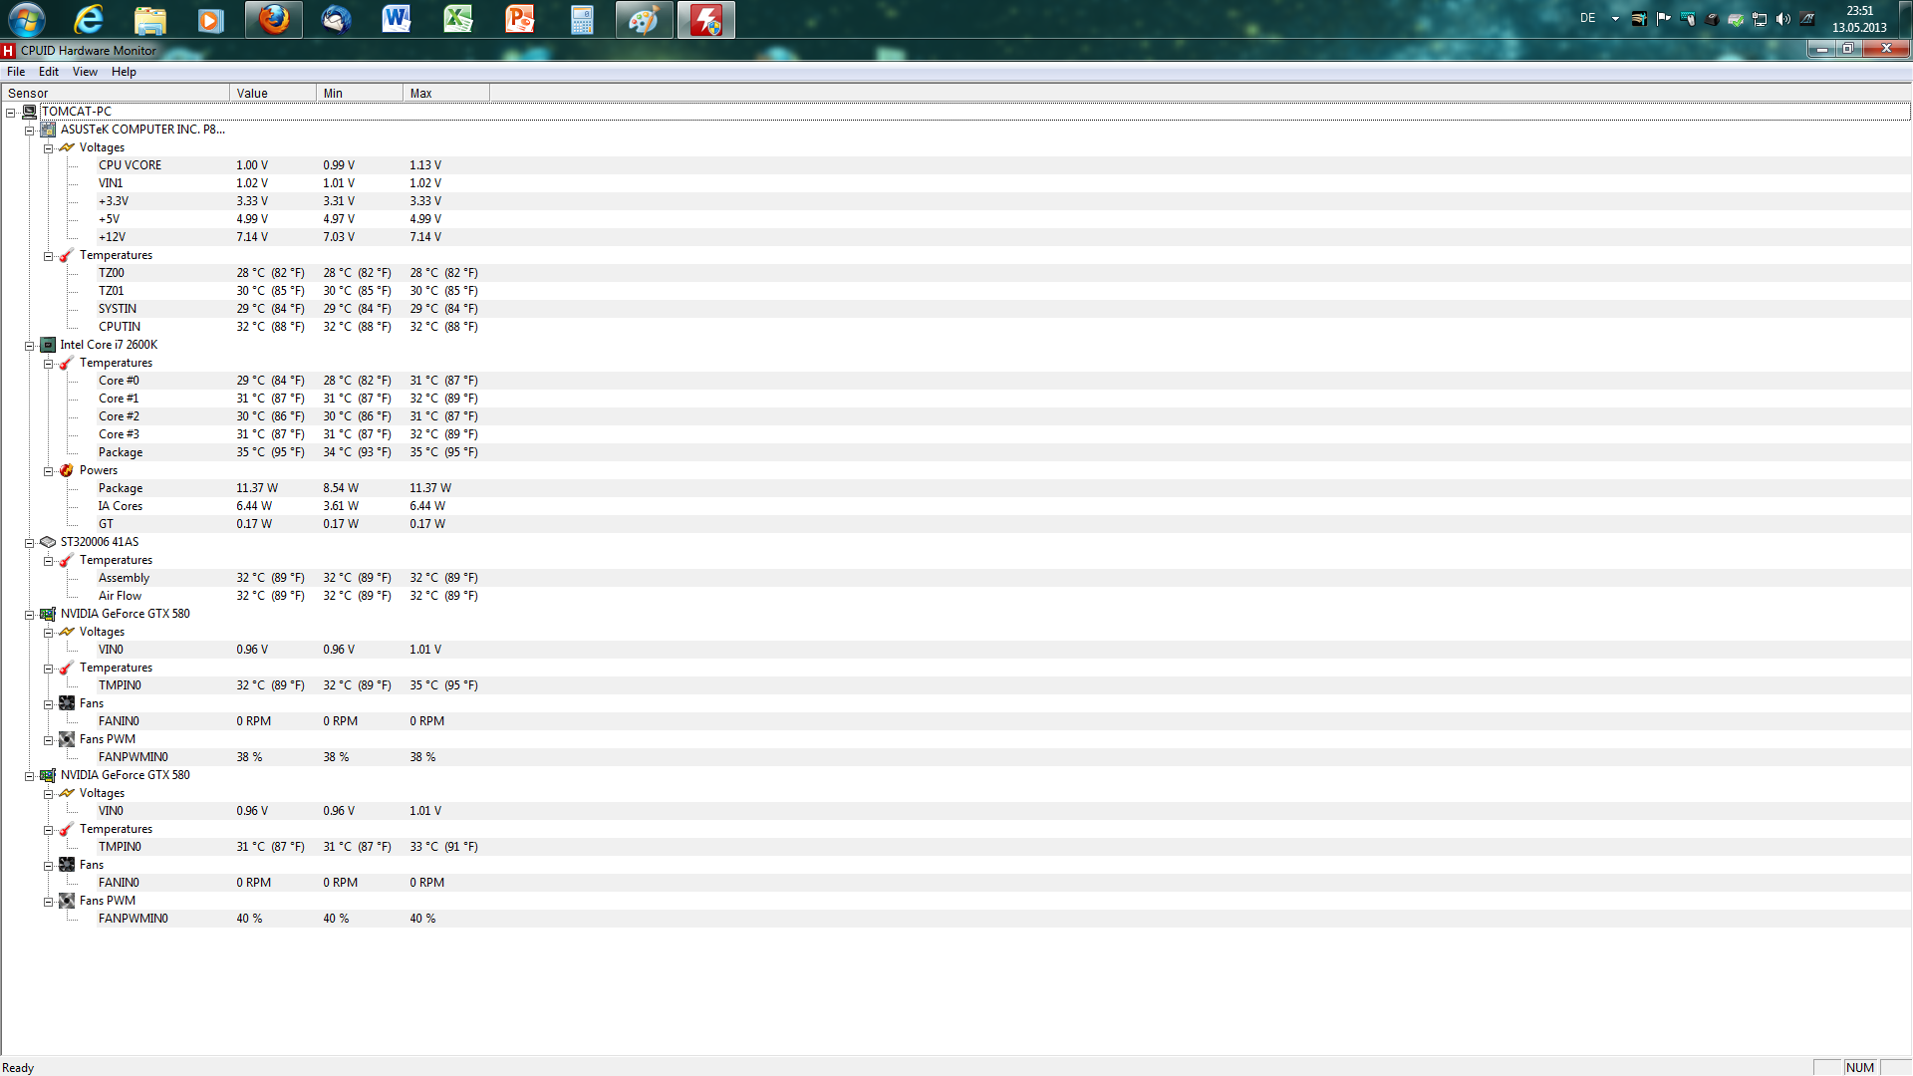Click the Powers flame icon
Image resolution: width=1913 pixels, height=1076 pixels.
click(x=67, y=470)
